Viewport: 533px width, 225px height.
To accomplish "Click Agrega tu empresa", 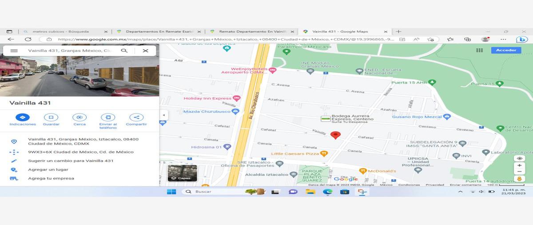I will pos(80,178).
